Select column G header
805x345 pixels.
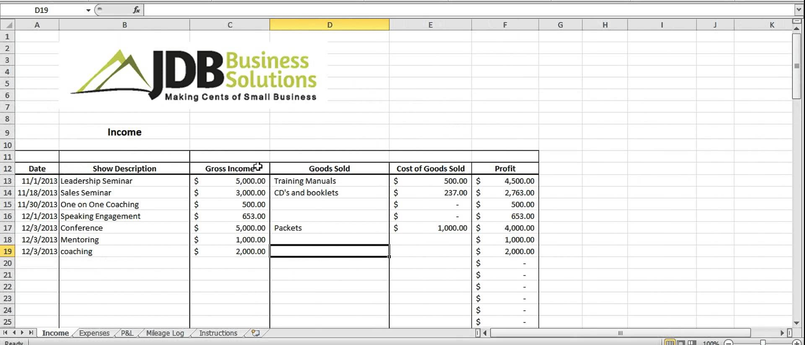tap(560, 25)
